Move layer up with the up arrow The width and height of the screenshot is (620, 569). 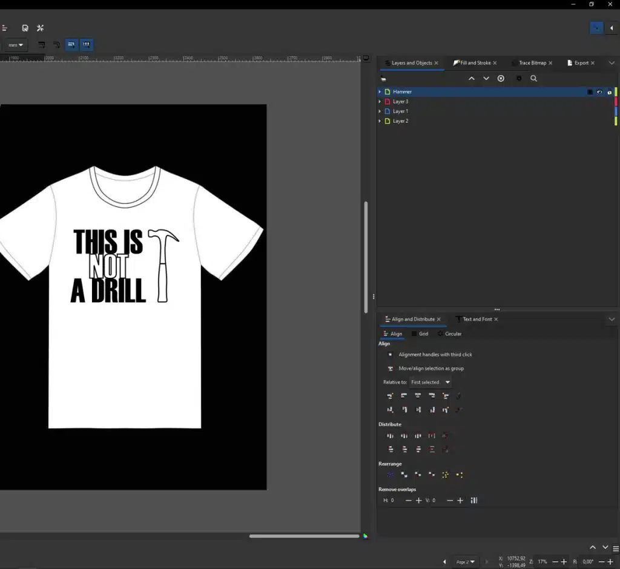point(472,79)
